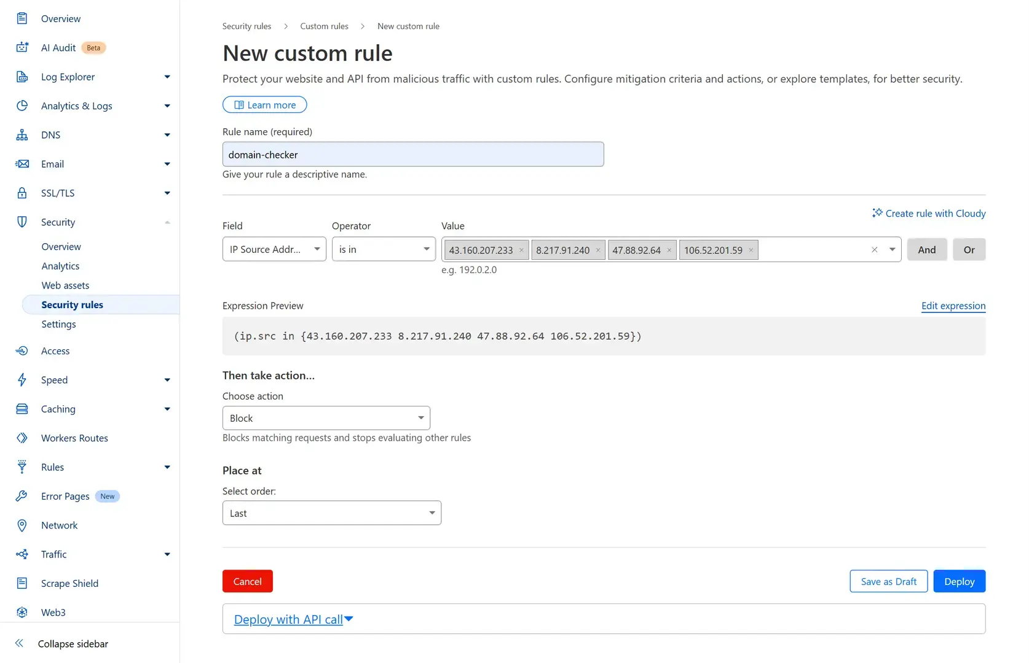The image size is (1029, 663).
Task: Open the Select order dropdown set to Last
Action: pyautogui.click(x=332, y=513)
